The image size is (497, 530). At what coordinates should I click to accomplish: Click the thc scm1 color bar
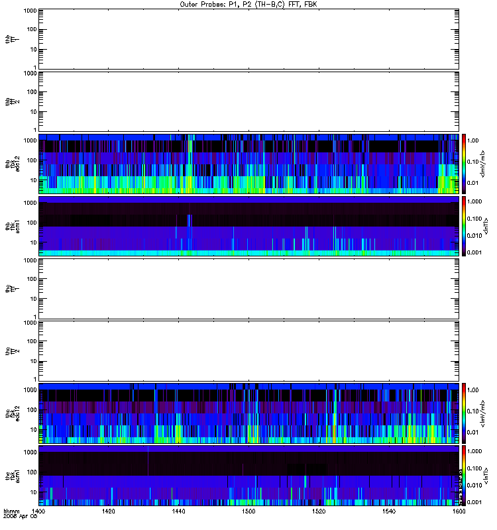(x=464, y=476)
